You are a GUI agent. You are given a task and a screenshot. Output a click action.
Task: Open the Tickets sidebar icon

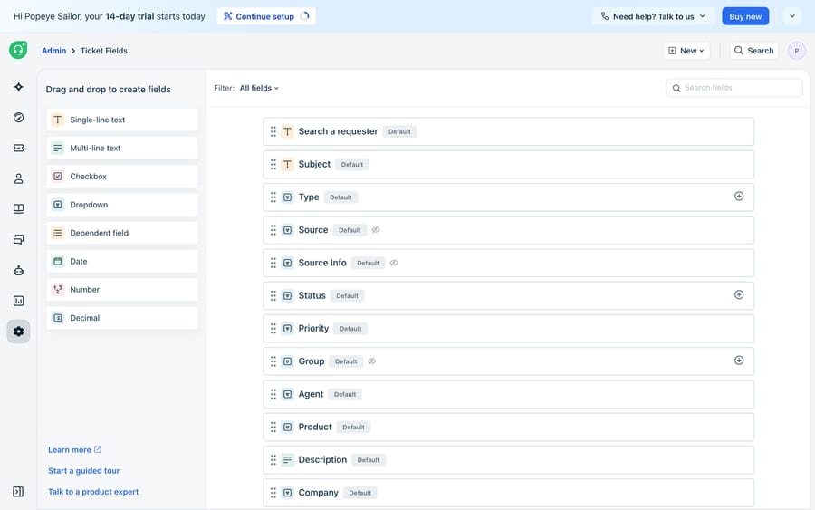[19, 149]
